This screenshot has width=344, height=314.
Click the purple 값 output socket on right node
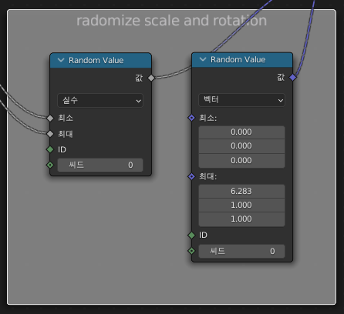[293, 77]
